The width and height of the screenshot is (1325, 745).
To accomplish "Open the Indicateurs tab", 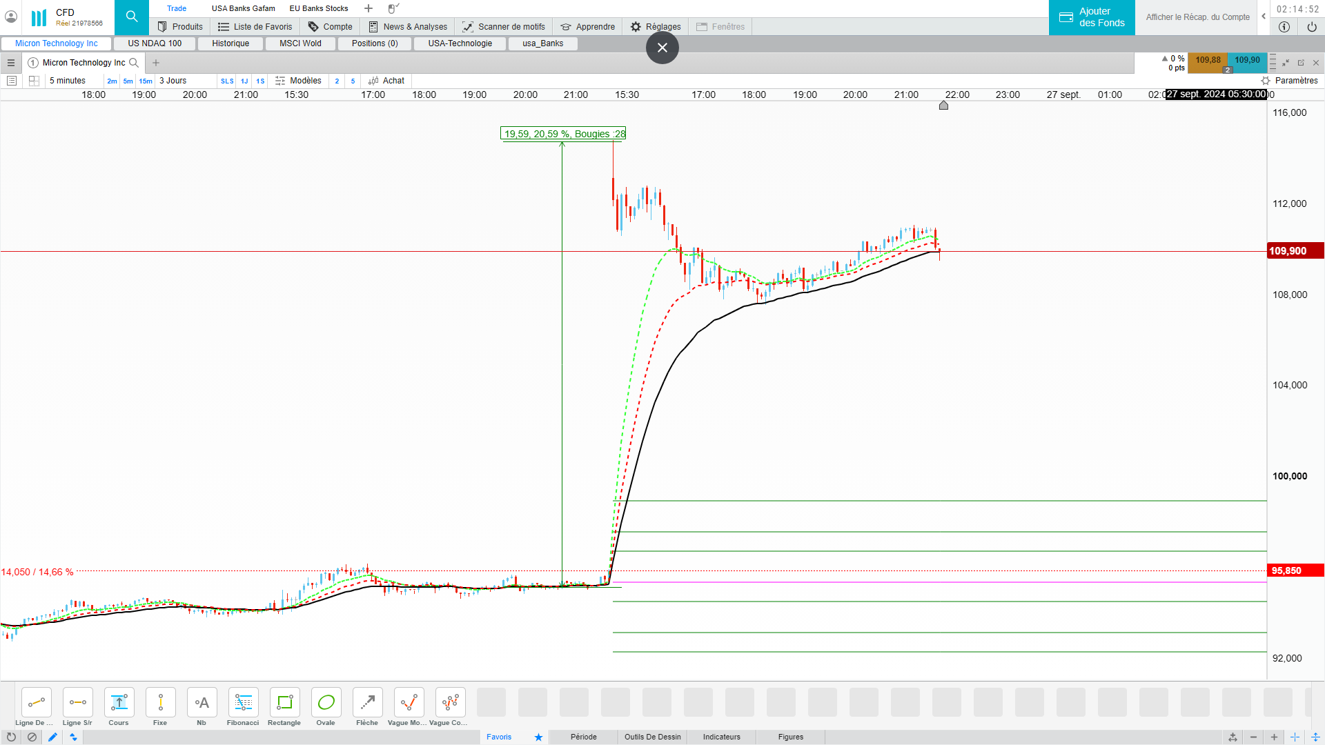I will tap(721, 737).
